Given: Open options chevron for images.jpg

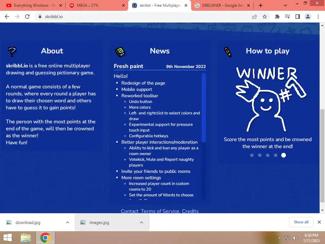Looking at the screenshot, I should point(142,222).
